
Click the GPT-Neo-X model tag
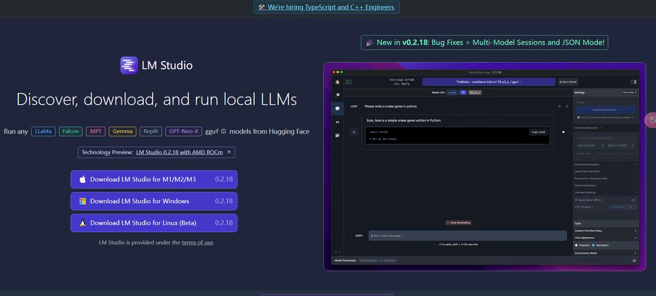pos(184,131)
